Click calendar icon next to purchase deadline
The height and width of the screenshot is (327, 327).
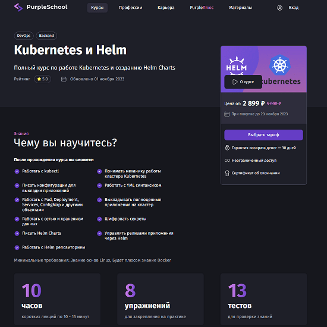pos(227,114)
